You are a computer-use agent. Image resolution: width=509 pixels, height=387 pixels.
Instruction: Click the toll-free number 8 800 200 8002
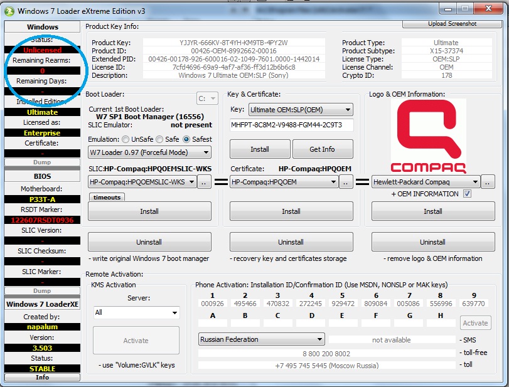(x=326, y=354)
